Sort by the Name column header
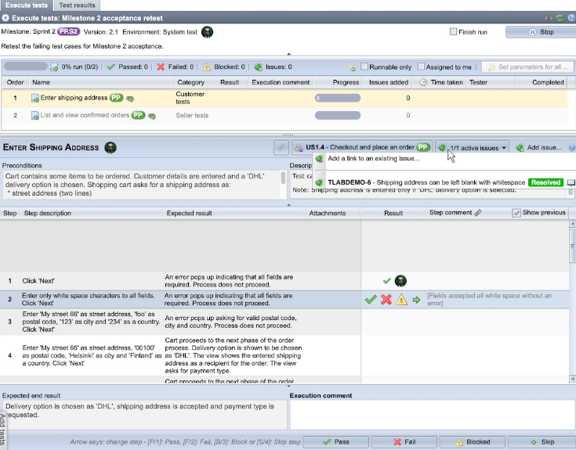The height and width of the screenshot is (450, 576). (101, 82)
